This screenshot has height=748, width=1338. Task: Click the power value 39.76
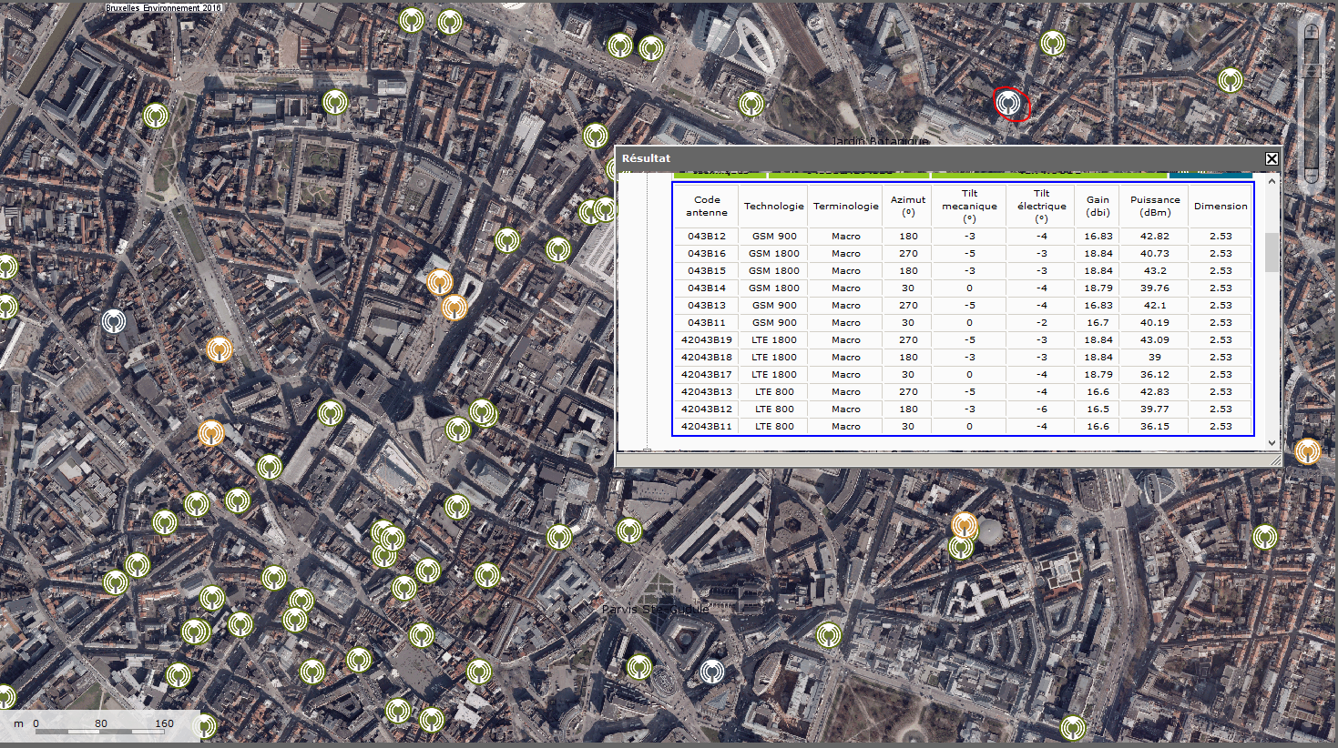coord(1155,288)
